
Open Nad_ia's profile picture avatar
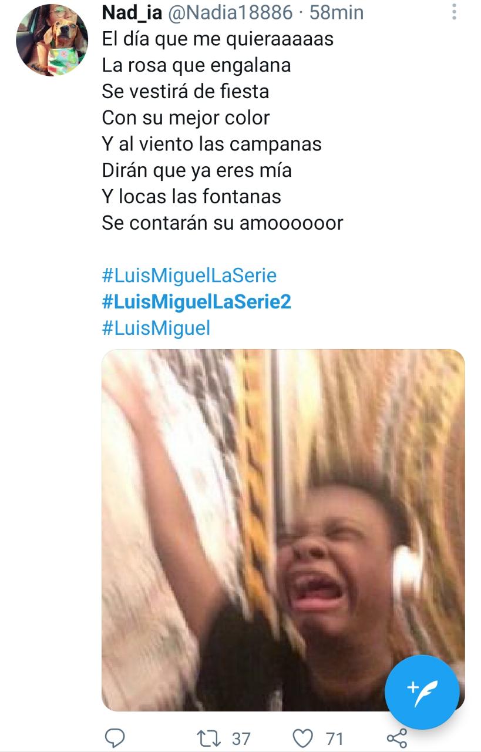[52, 39]
